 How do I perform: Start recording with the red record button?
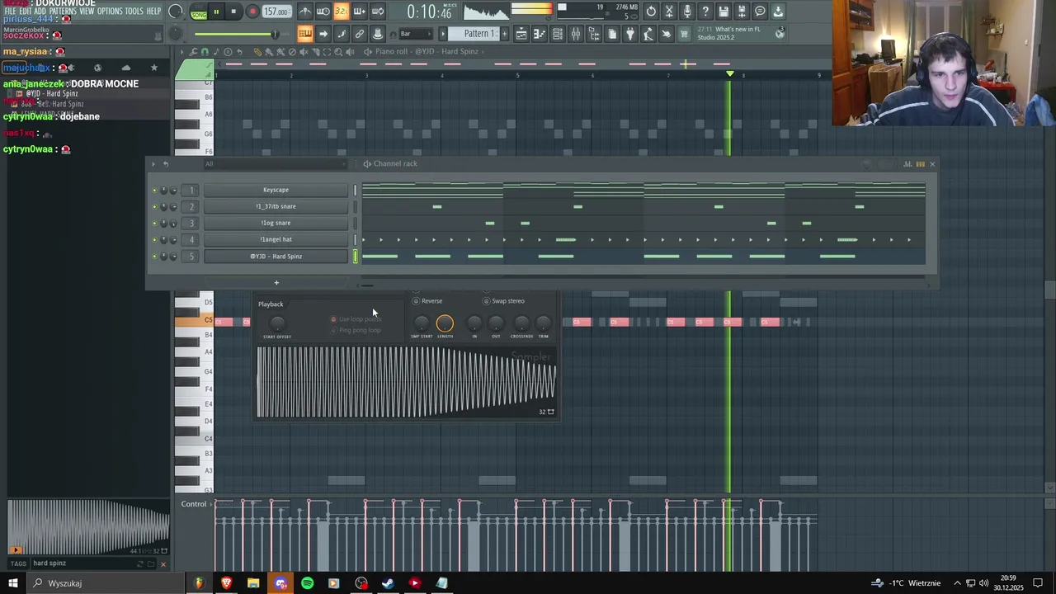tap(252, 12)
